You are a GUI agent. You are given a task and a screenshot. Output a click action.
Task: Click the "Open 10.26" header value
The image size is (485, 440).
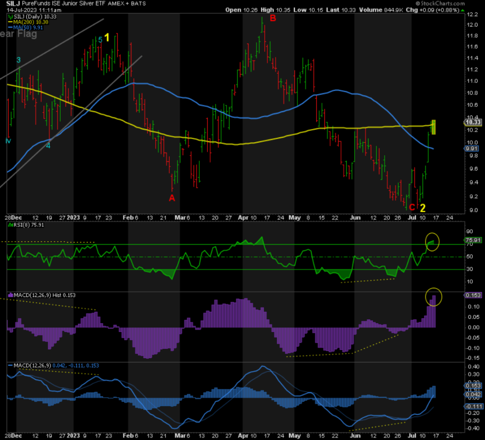point(242,10)
